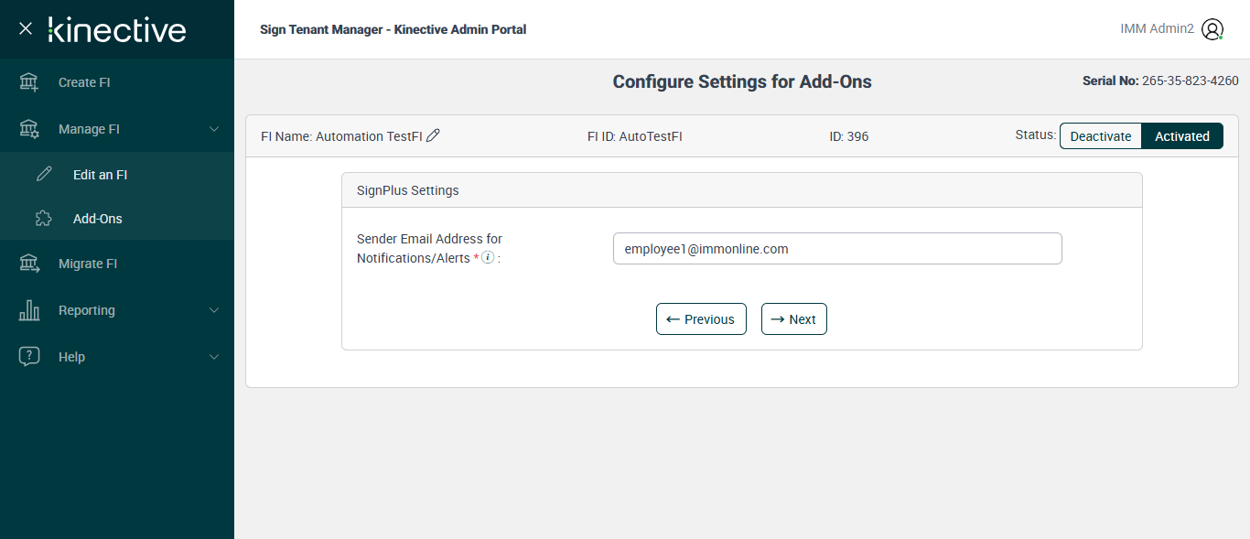Set status to Activated
Image resolution: width=1250 pixels, height=539 pixels.
click(x=1182, y=136)
